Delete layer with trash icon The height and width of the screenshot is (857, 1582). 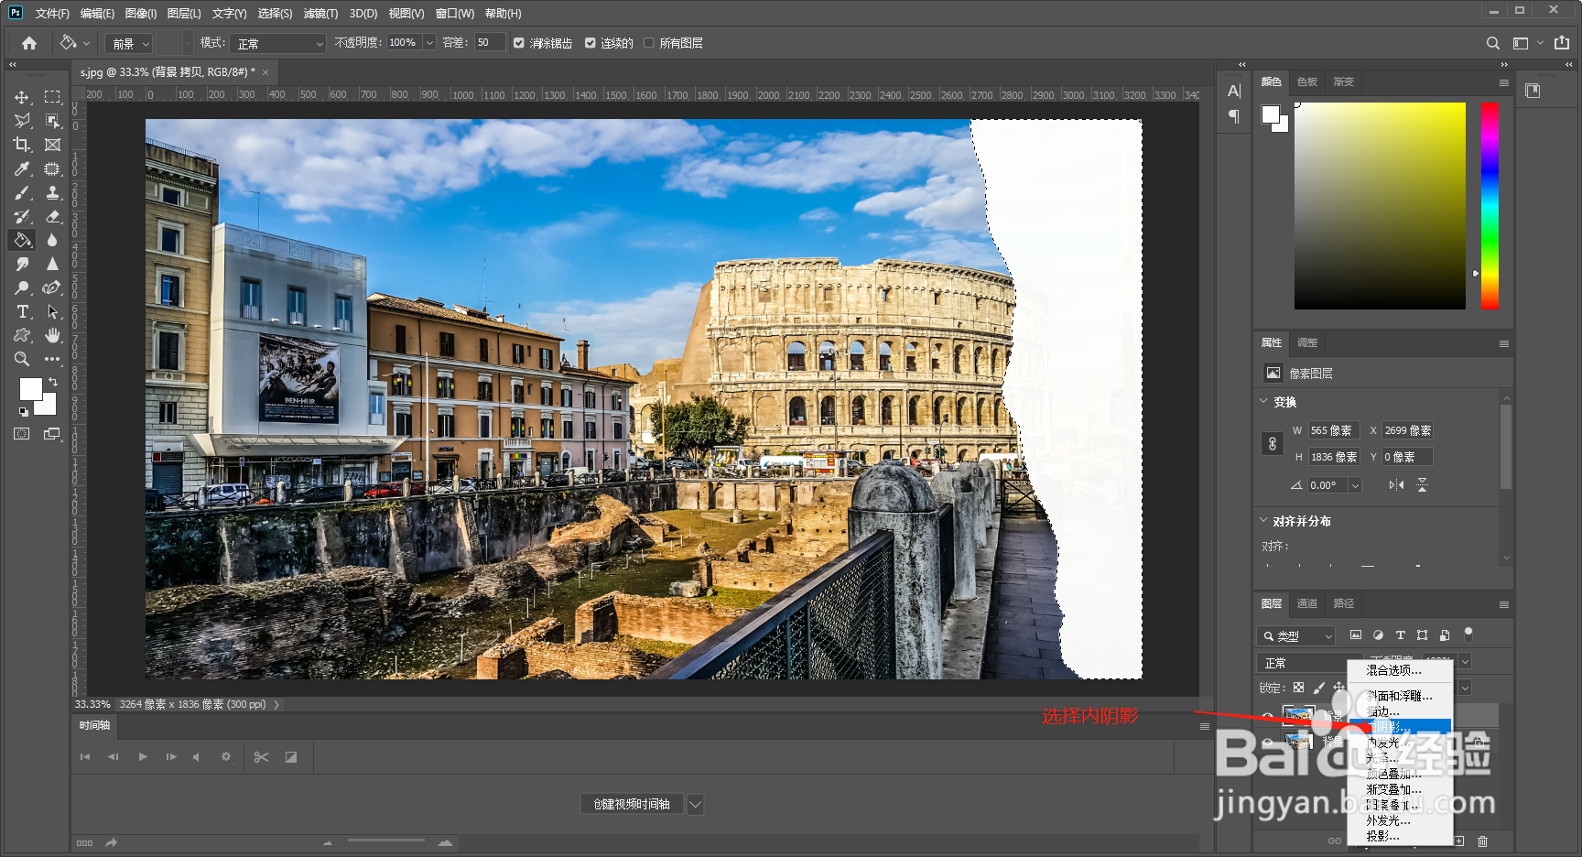[x=1482, y=841]
